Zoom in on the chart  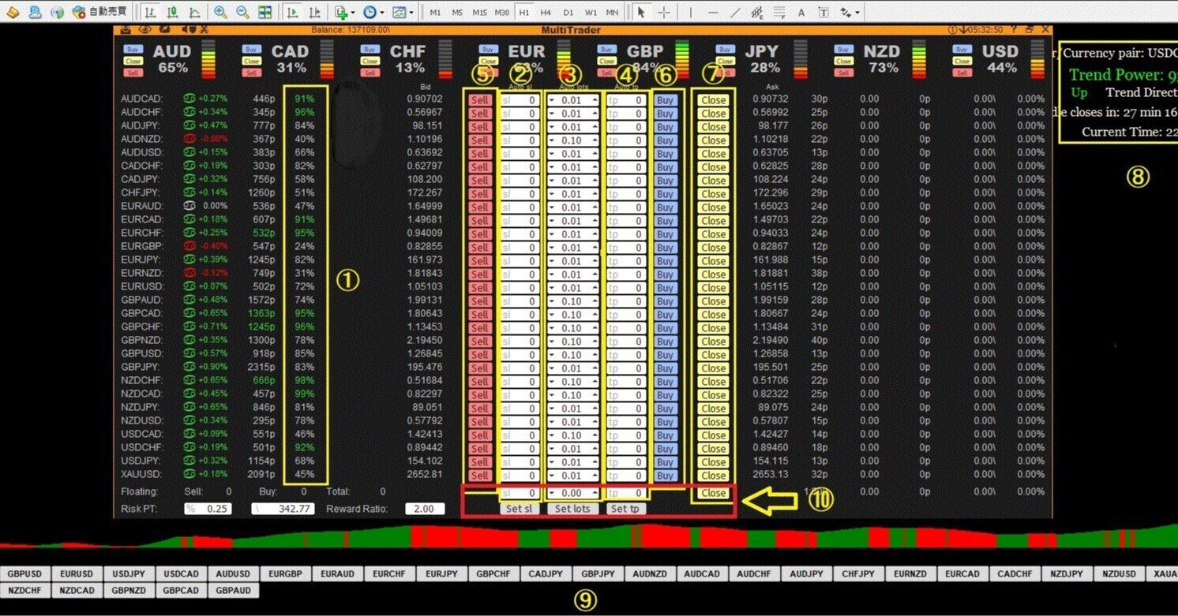[x=221, y=12]
